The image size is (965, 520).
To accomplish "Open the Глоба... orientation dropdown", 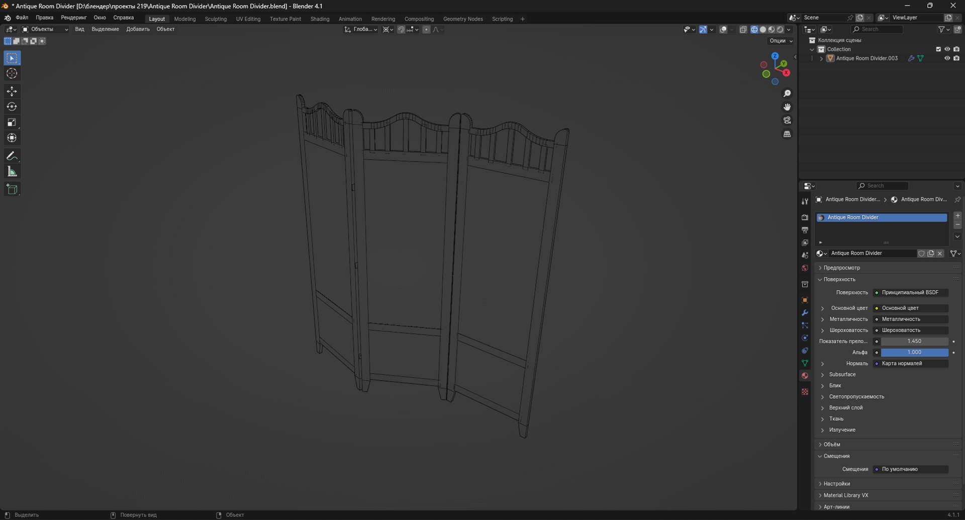I will (361, 29).
